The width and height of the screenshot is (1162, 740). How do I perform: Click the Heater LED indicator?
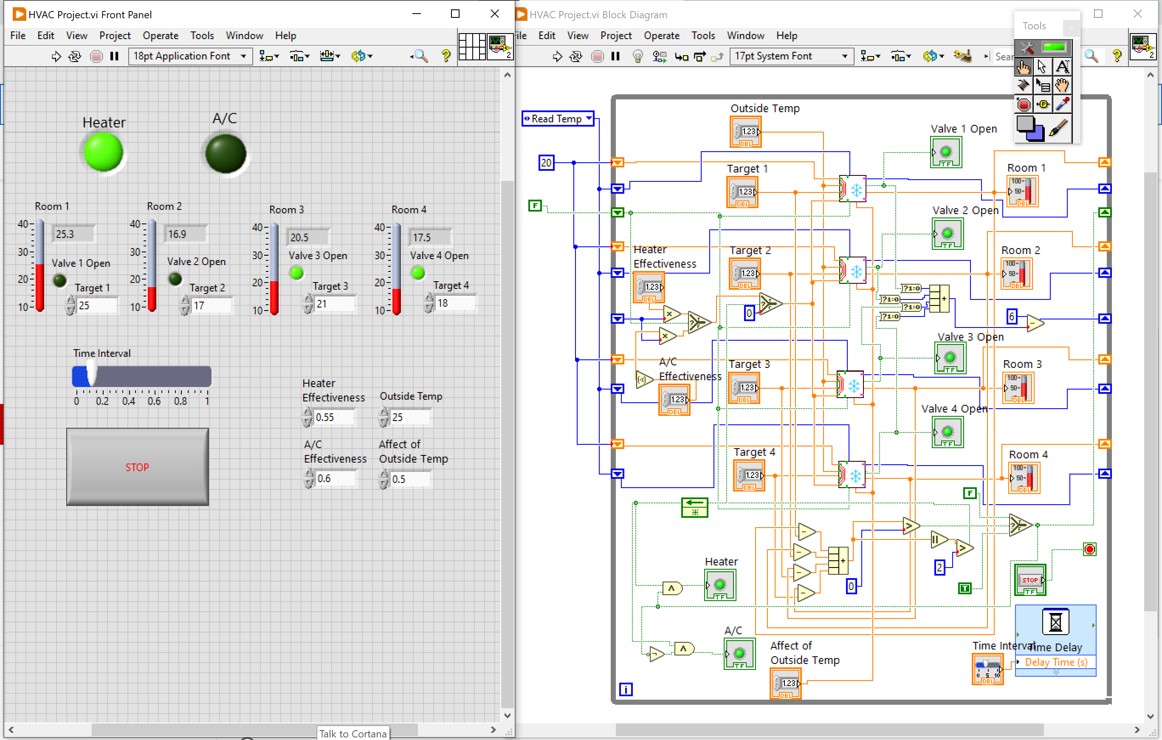[x=103, y=153]
